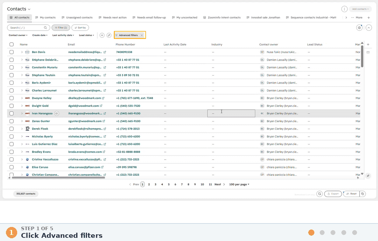Viewport: 378px width, 241px height.
Task: Switch to the All contacts tab
Action: (19, 18)
